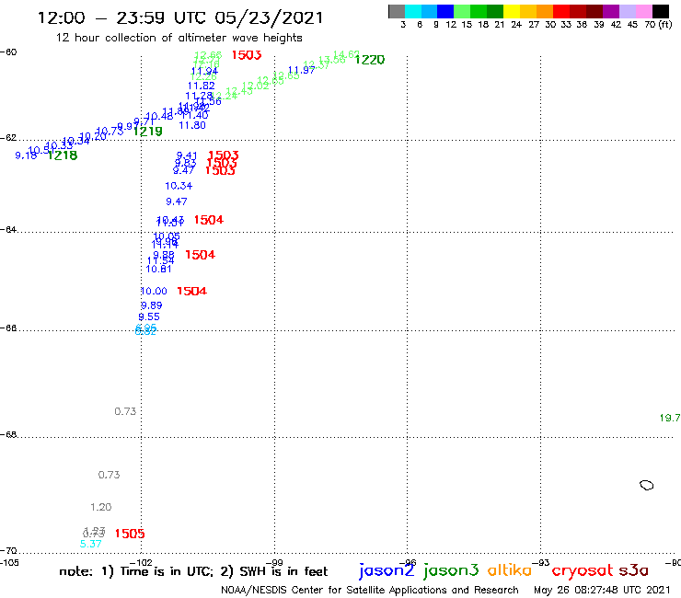Screen dimensions: 681x598
Task: Click the -93 longitude axis label
Action: click(x=541, y=563)
